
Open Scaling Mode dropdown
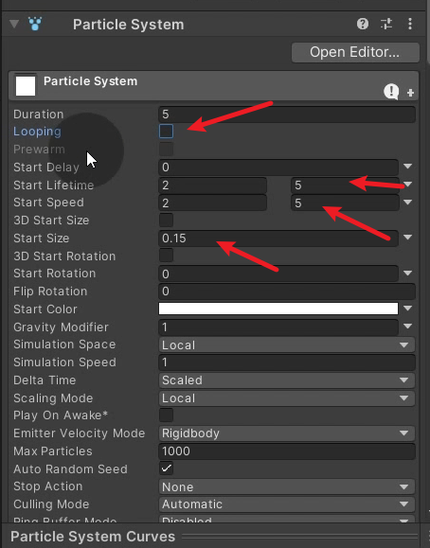[x=287, y=398]
